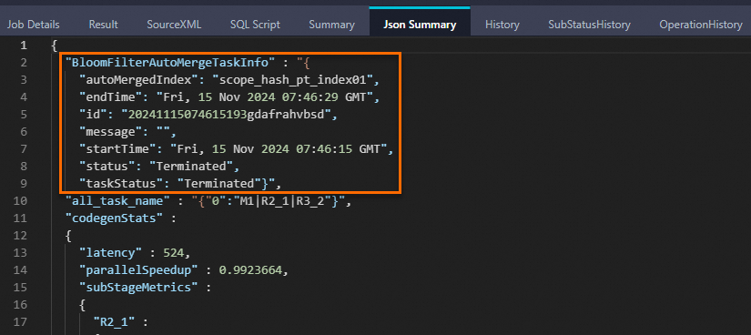Click the value 0.9923664
The height and width of the screenshot is (335, 751).
coord(250,270)
